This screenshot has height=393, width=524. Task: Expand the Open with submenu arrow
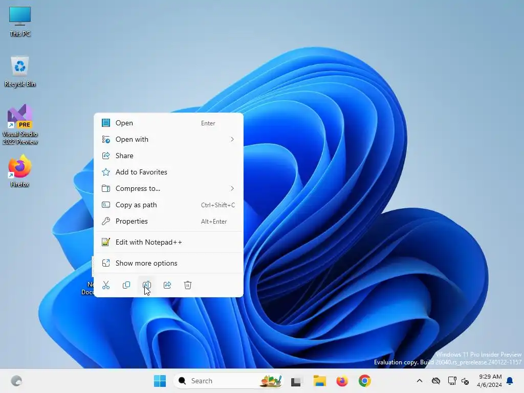click(x=232, y=139)
